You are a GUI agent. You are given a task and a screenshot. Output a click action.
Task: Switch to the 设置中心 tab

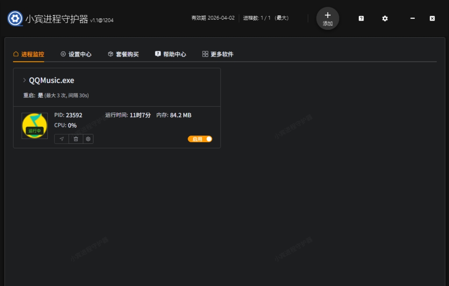[x=76, y=54]
